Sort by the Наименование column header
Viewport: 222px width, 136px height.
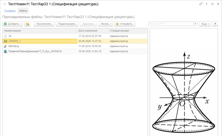40,31
